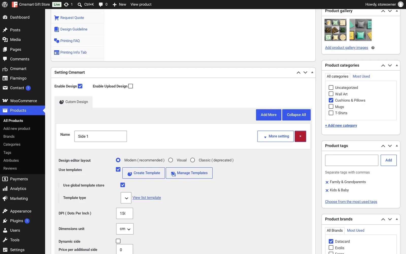Switch to Most Used categories tab
The image size is (406, 254).
coord(361,76)
